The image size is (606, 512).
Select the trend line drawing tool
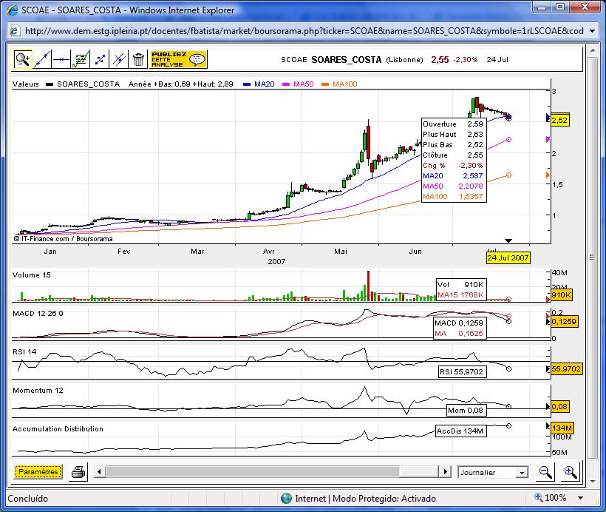[x=41, y=59]
